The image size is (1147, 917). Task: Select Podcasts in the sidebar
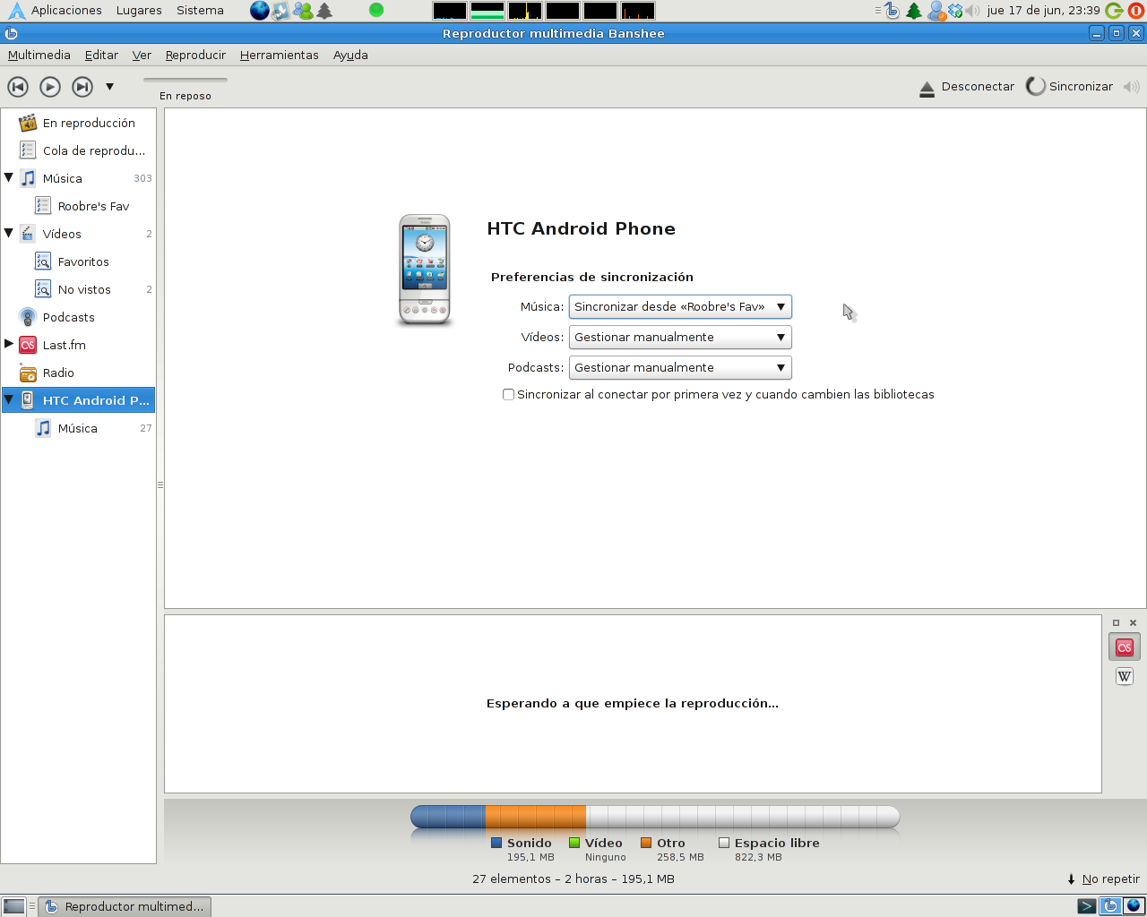tap(68, 318)
